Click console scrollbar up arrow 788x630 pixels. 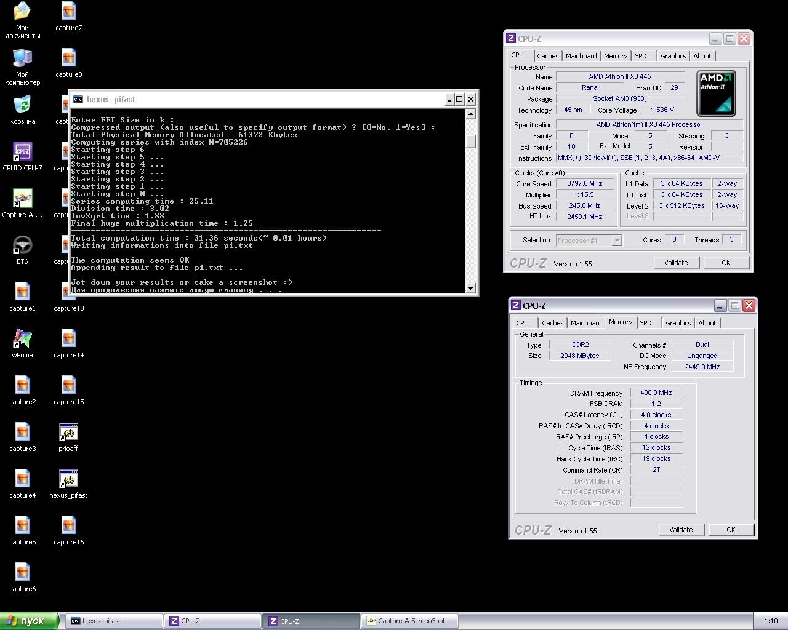click(471, 114)
